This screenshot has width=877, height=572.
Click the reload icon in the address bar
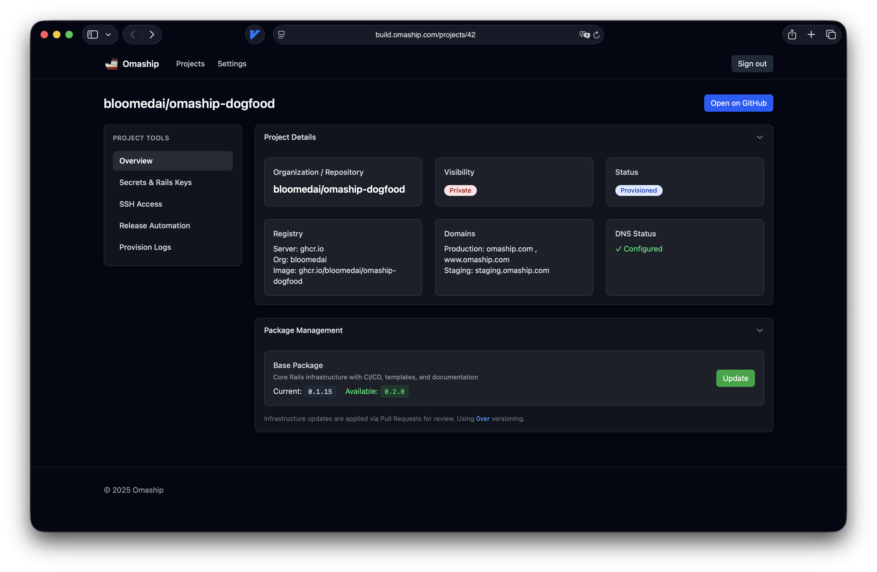click(x=596, y=35)
